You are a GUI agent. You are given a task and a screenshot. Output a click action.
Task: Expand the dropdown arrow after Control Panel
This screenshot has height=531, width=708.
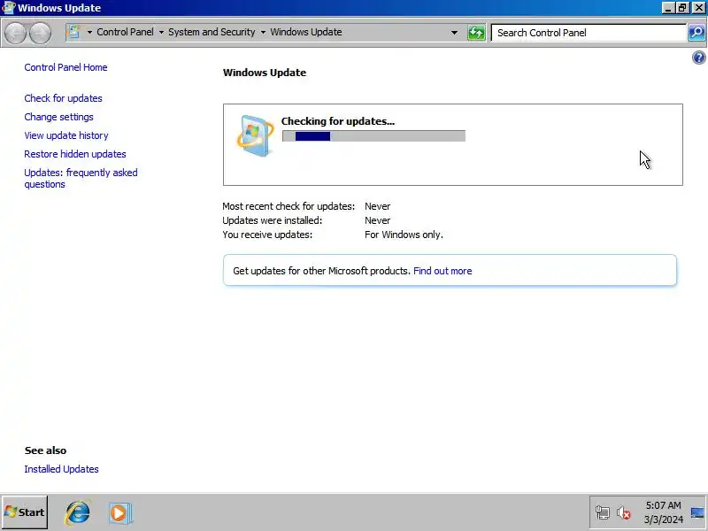click(x=161, y=33)
